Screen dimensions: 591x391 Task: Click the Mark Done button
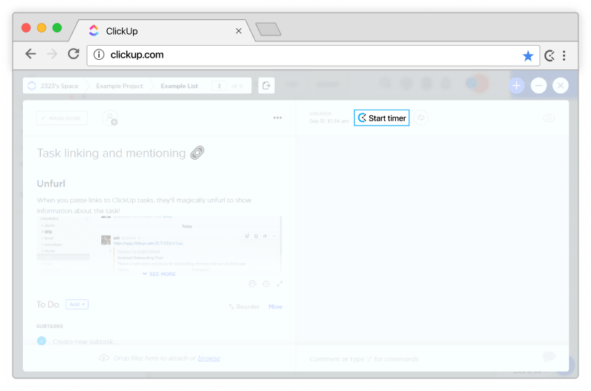click(62, 118)
